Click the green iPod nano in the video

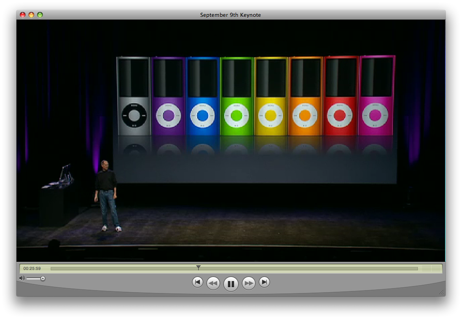pos(237,96)
